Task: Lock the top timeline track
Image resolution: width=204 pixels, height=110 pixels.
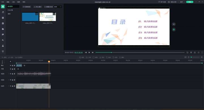Action: point(13,65)
